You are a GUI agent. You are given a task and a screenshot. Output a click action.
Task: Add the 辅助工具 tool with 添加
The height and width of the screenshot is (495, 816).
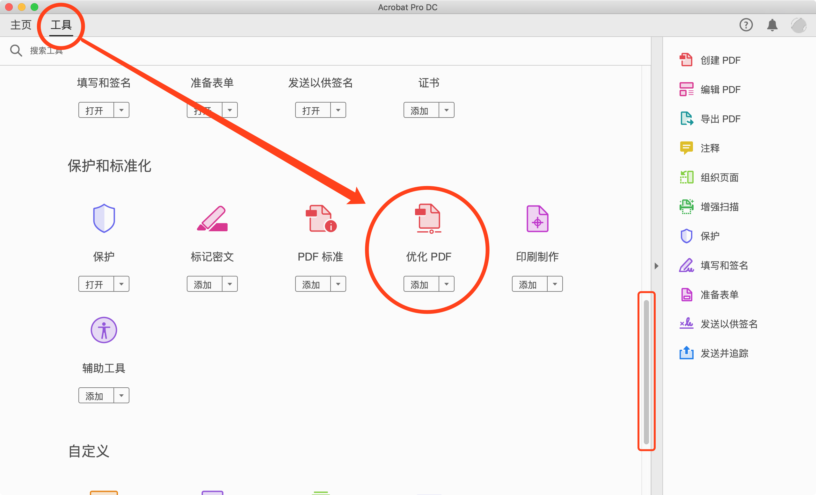coord(96,395)
